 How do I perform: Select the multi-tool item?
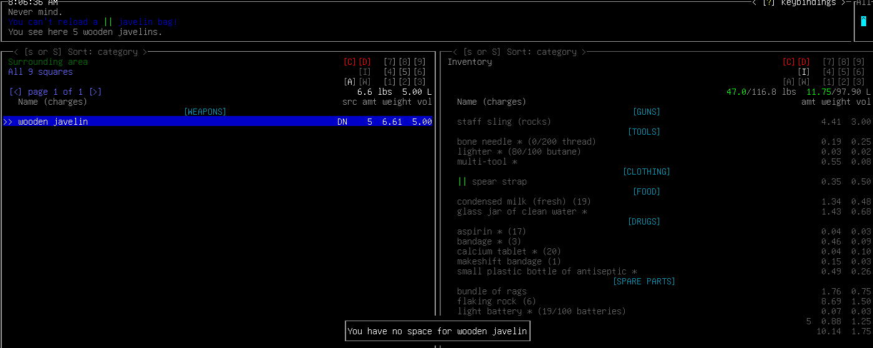click(x=663, y=162)
